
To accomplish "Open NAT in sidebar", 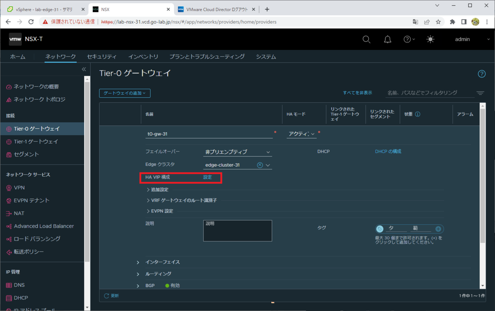I will [x=19, y=213].
